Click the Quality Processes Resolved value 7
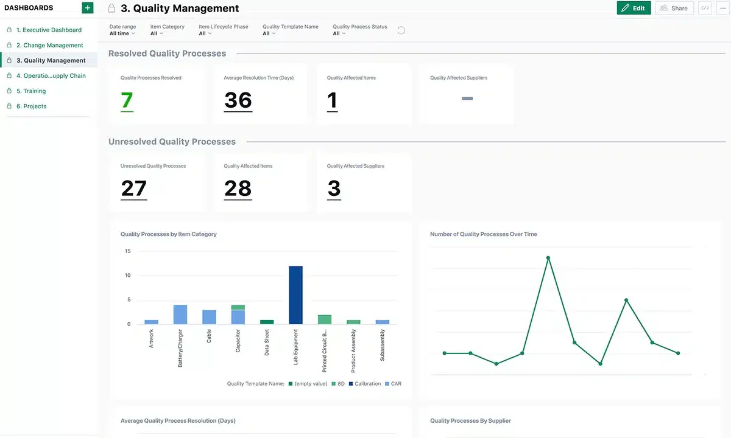 coord(127,100)
